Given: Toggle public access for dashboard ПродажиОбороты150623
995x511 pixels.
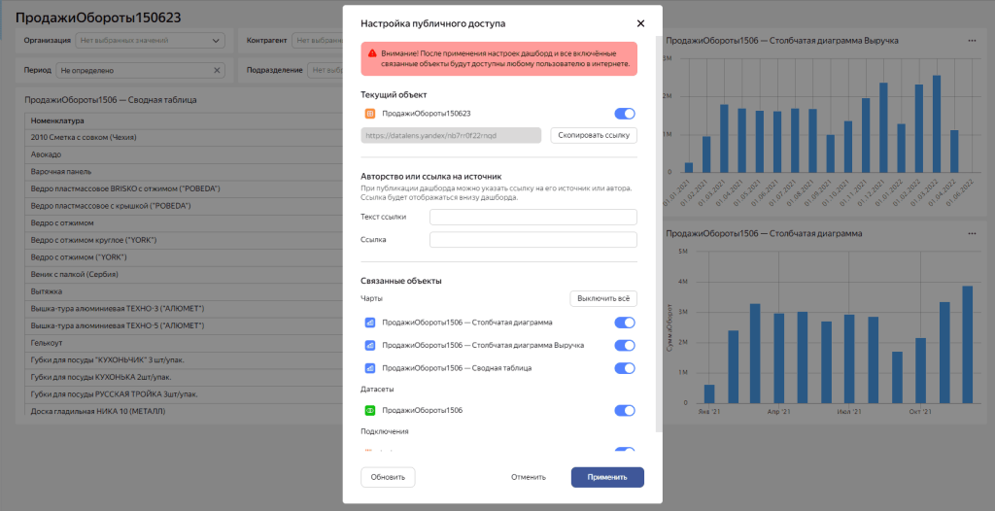Looking at the screenshot, I should point(625,114).
